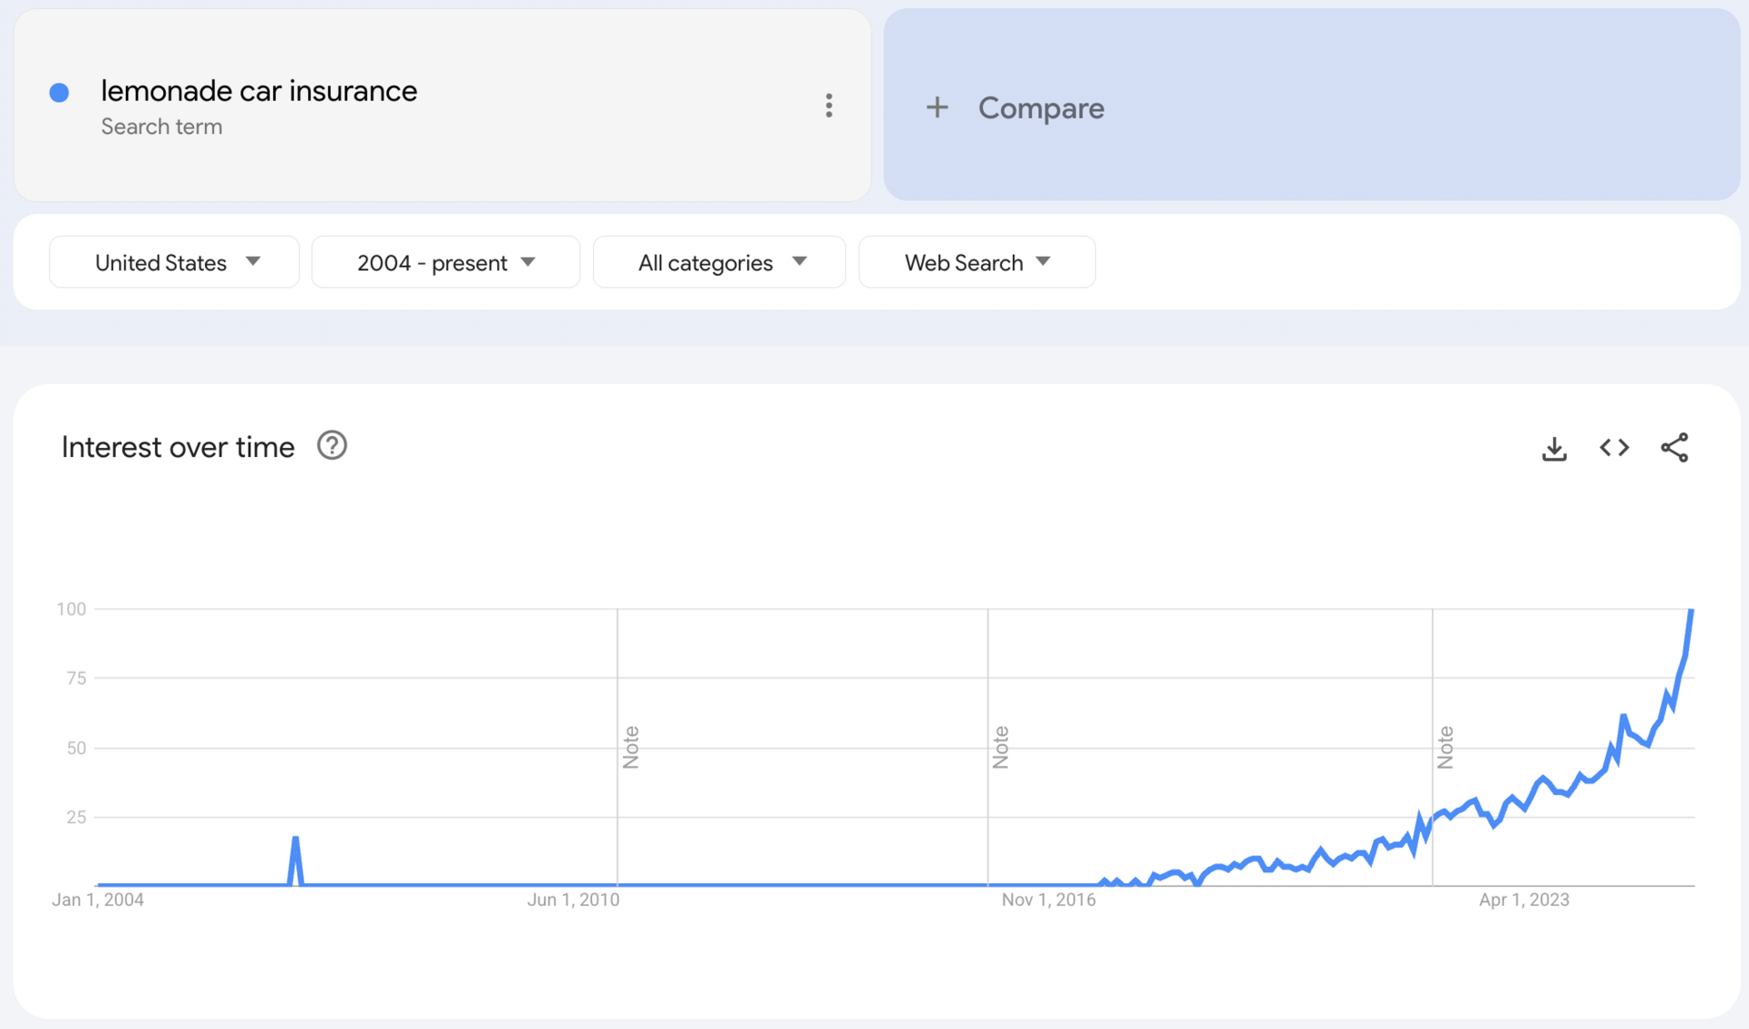This screenshot has height=1029, width=1749.
Task: Download the Interest over time chart data
Action: (x=1554, y=448)
